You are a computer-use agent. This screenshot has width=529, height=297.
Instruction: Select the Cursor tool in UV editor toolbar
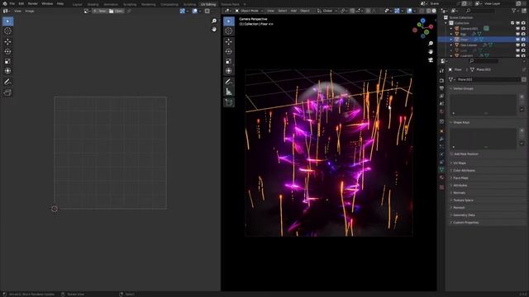[7, 31]
